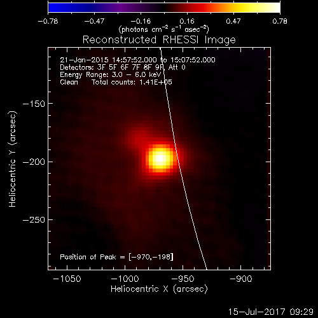Click the X-axis tick label -1050
This screenshot has height=318, width=318.
click(67, 279)
